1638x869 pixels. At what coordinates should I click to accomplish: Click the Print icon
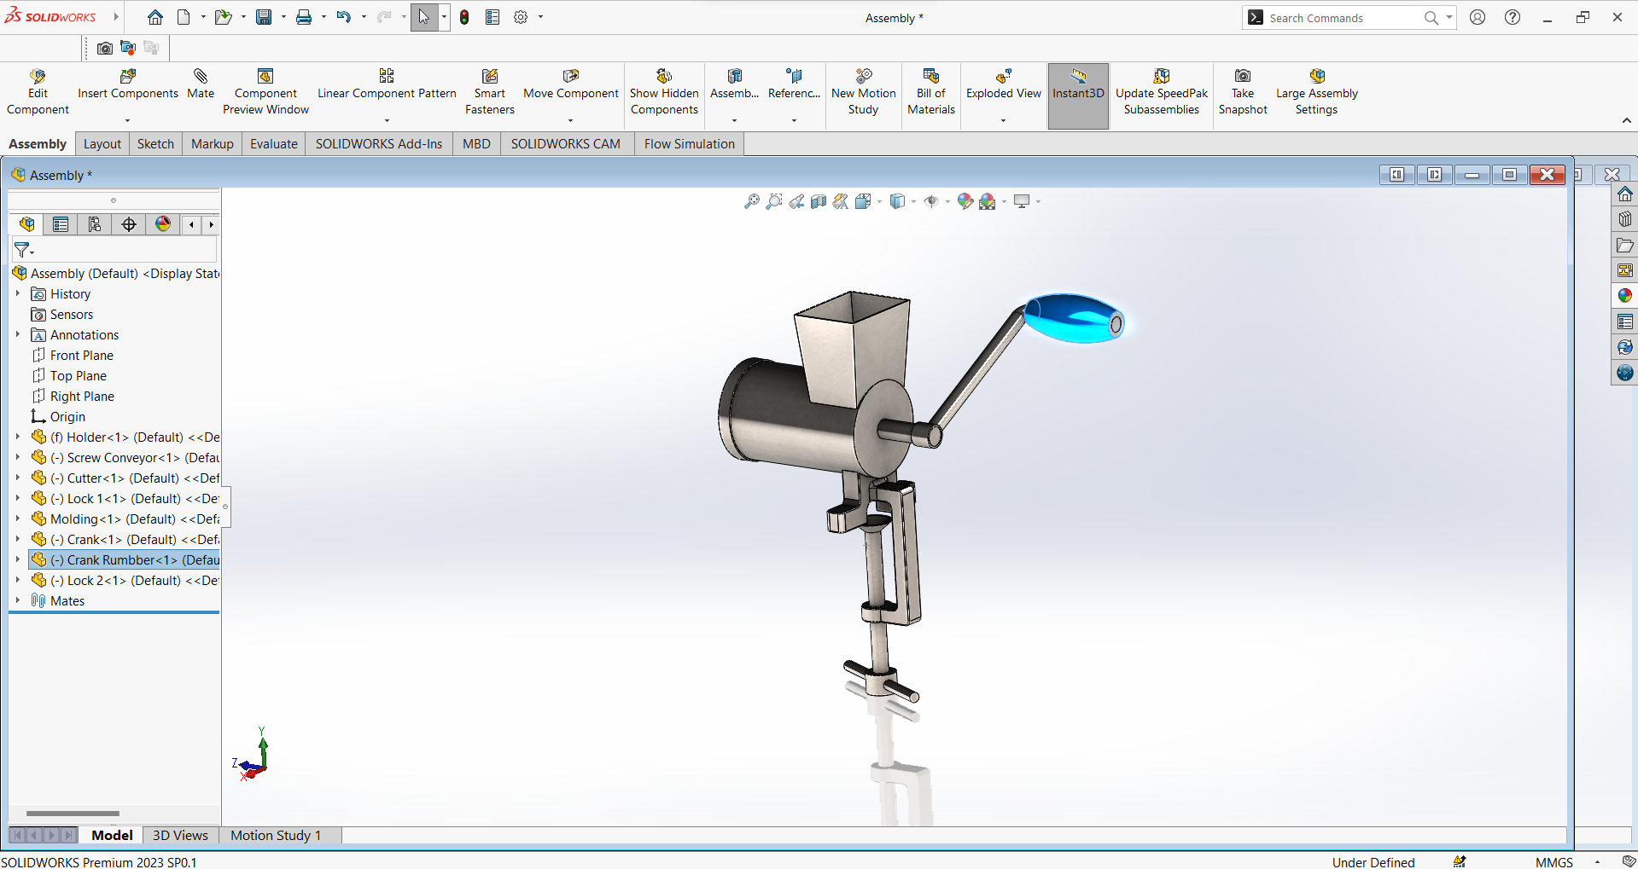pos(304,17)
